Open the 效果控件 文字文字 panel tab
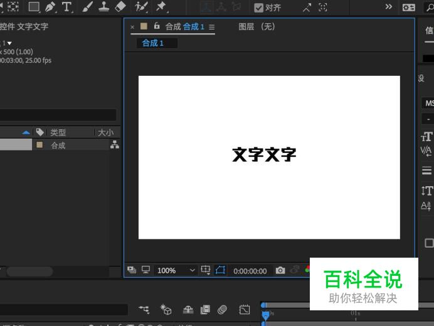The image size is (434, 326). [24, 26]
